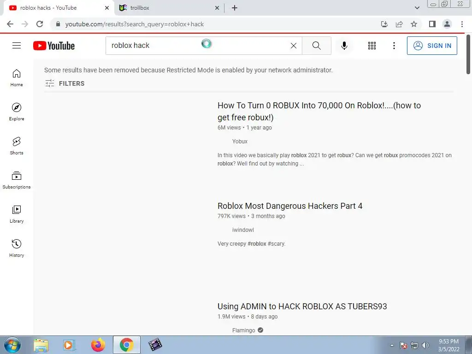This screenshot has width=472, height=354.
Task: Bookmark this page with star
Action: [x=414, y=24]
